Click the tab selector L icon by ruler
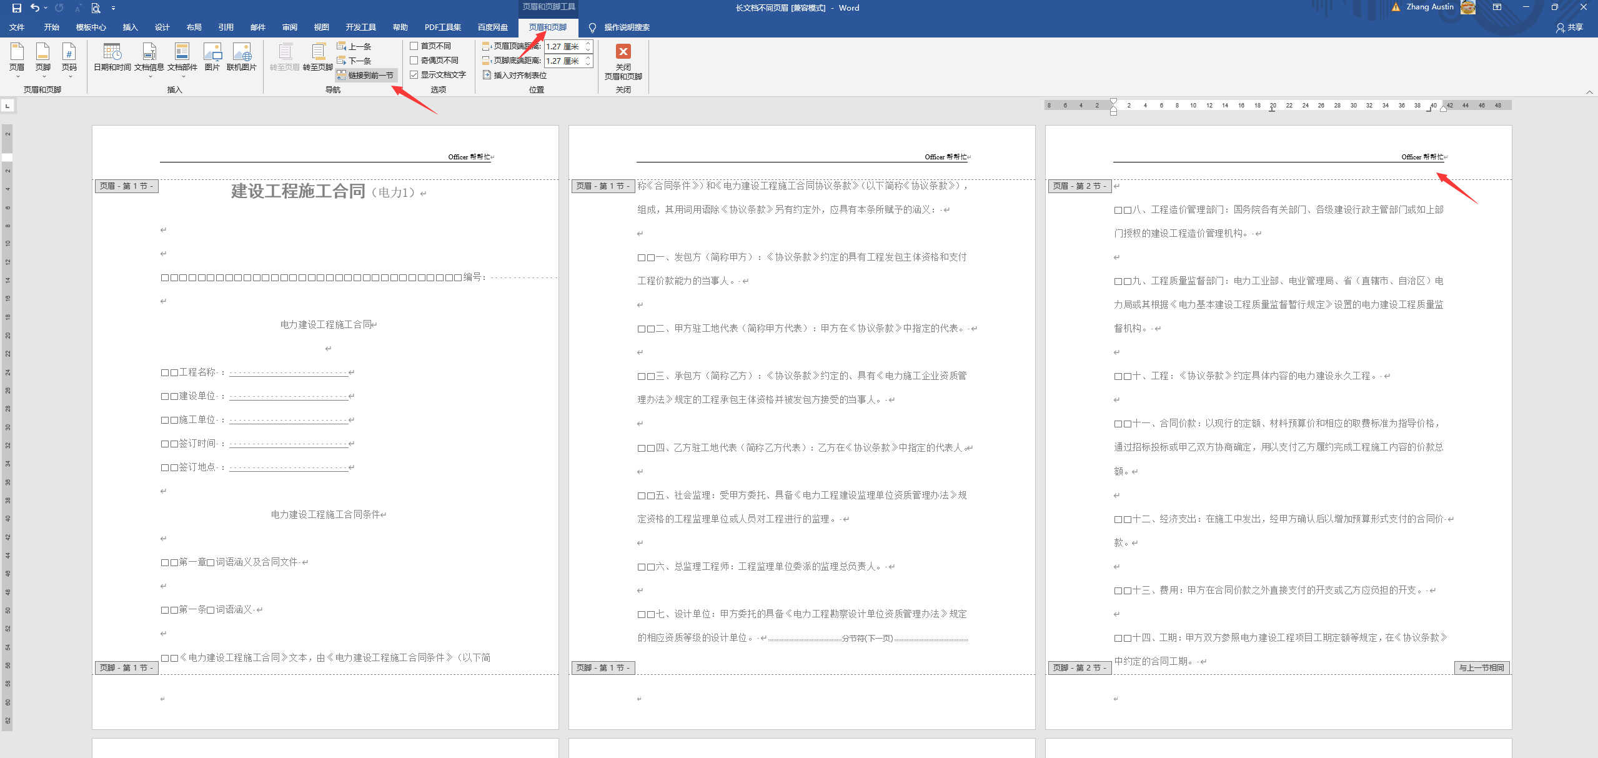The height and width of the screenshot is (758, 1598). tap(7, 106)
